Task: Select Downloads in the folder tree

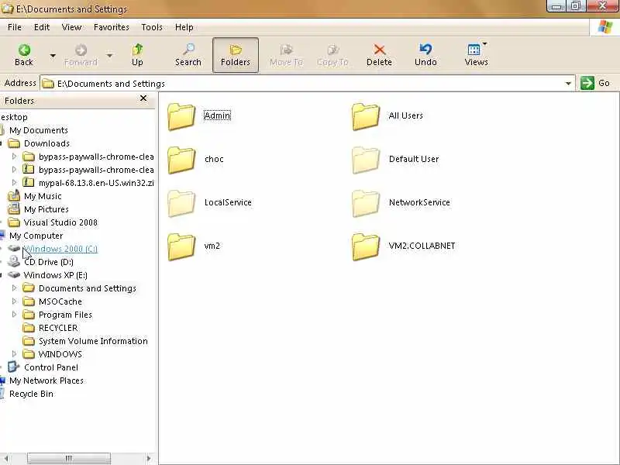Action: (x=46, y=143)
